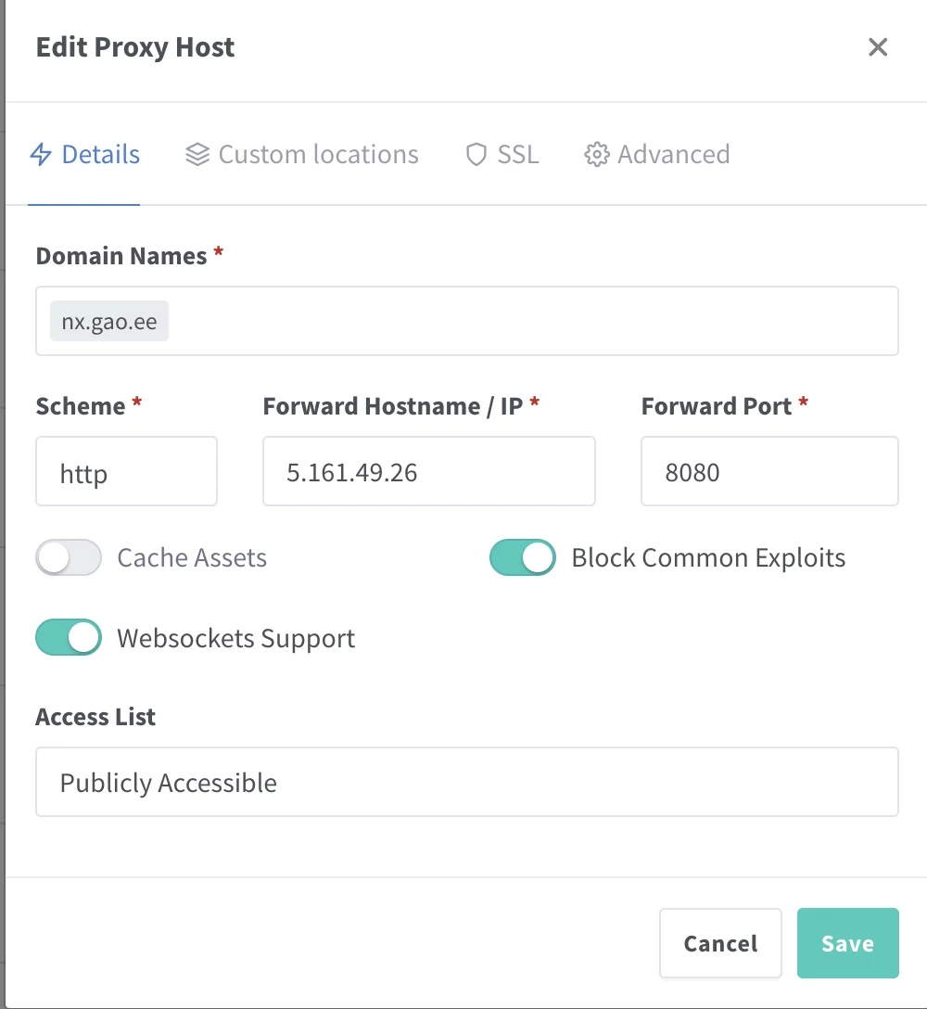
Task: Disable the Block Common Exploits switch
Action: tap(523, 558)
